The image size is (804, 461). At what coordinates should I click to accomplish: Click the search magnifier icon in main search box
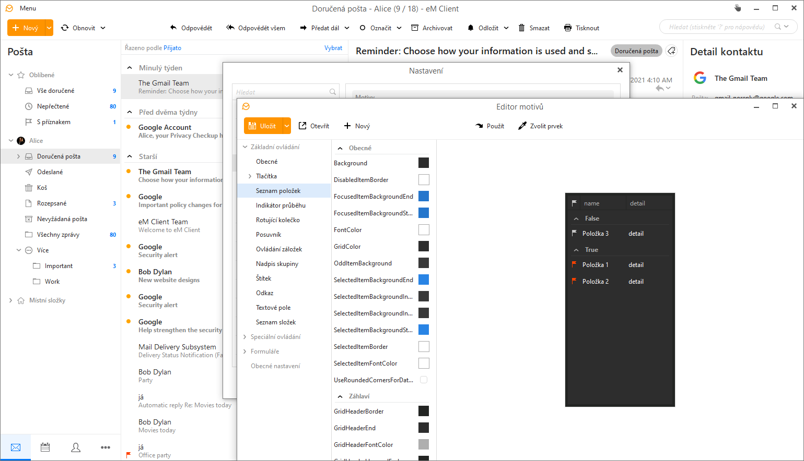tap(778, 27)
